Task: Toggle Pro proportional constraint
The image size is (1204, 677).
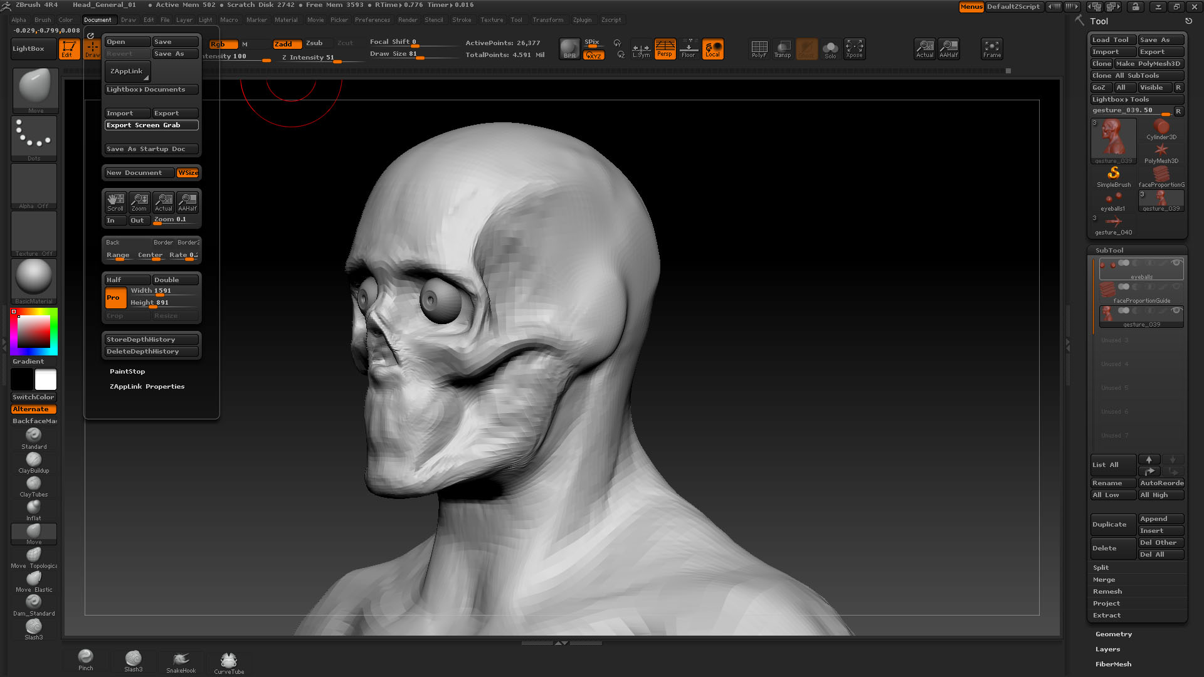Action: pyautogui.click(x=115, y=298)
